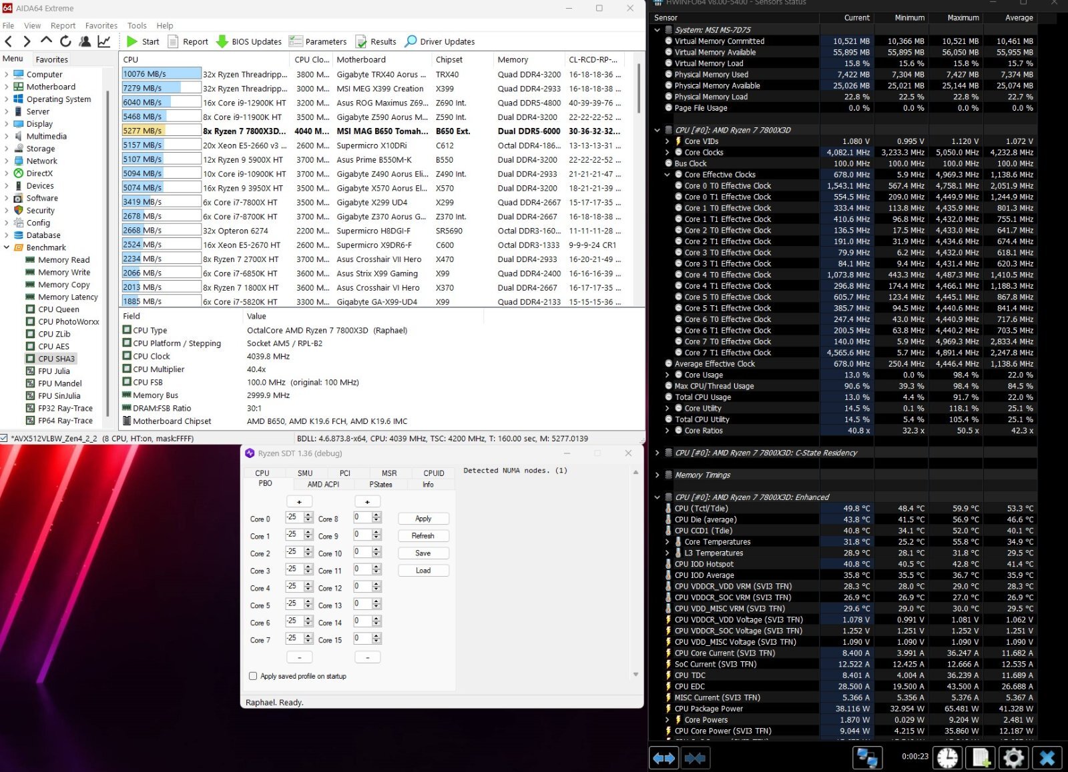Open the View menu in AIDA64
Viewport: 1068px width, 772px height.
pyautogui.click(x=32, y=25)
